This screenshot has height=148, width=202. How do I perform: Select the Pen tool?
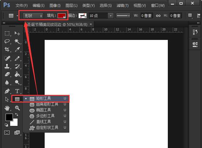click(x=7, y=91)
